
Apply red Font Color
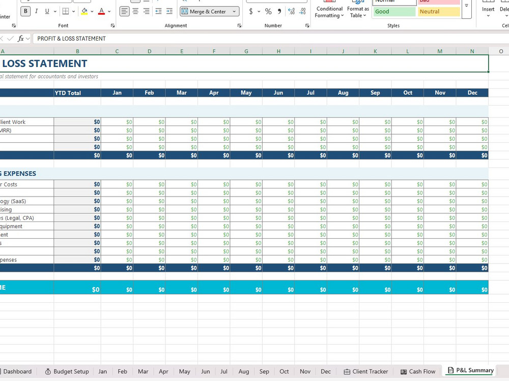click(x=101, y=11)
